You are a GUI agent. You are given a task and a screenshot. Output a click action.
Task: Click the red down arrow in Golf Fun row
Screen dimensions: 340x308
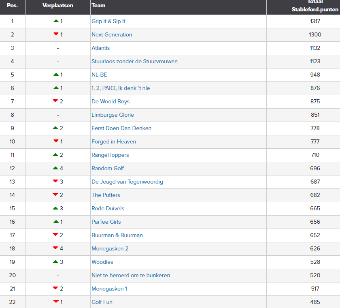coord(56,302)
